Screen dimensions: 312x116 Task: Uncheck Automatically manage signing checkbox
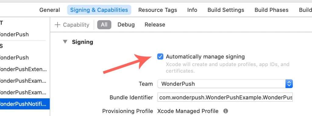(x=160, y=57)
